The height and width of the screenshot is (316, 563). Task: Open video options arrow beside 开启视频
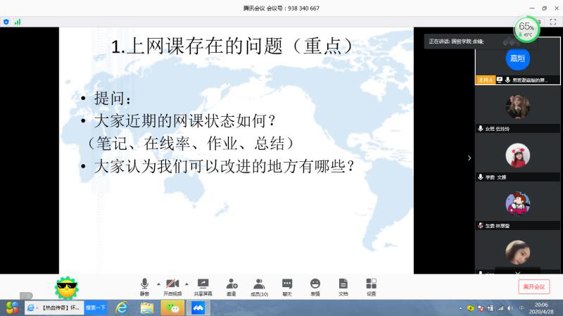(187, 283)
